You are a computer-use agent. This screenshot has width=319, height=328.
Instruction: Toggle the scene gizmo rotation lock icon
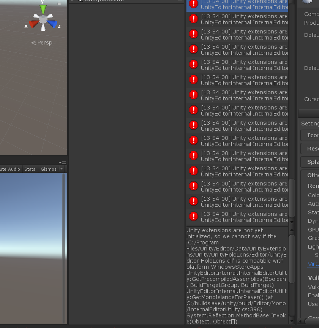pos(59,3)
